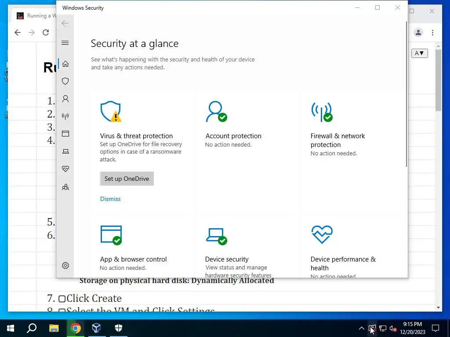The height and width of the screenshot is (337, 450).
Task: Open Virus & threat protection shield sidebar icon
Action: pyautogui.click(x=65, y=81)
